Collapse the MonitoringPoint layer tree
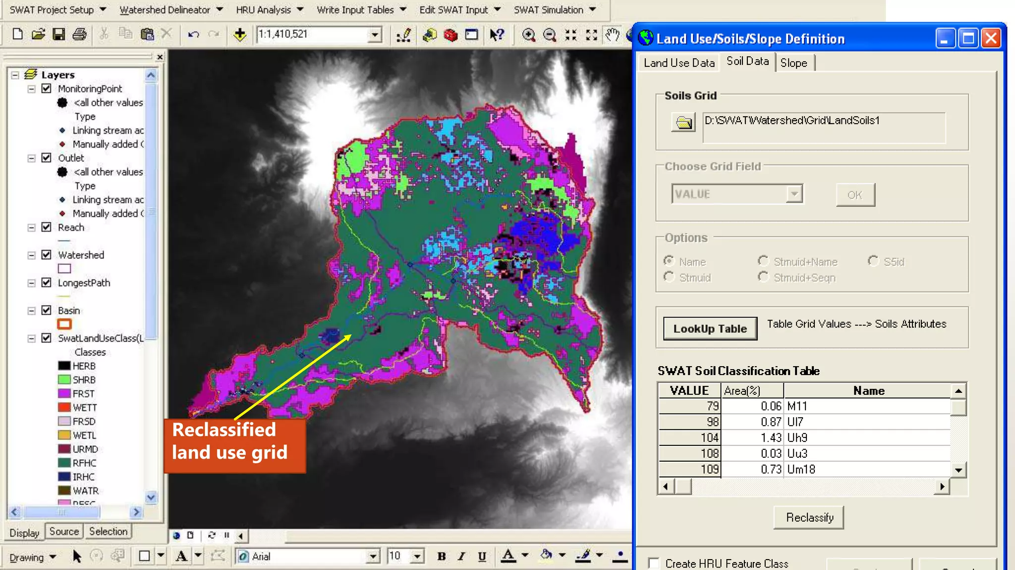The width and height of the screenshot is (1015, 570). click(31, 89)
